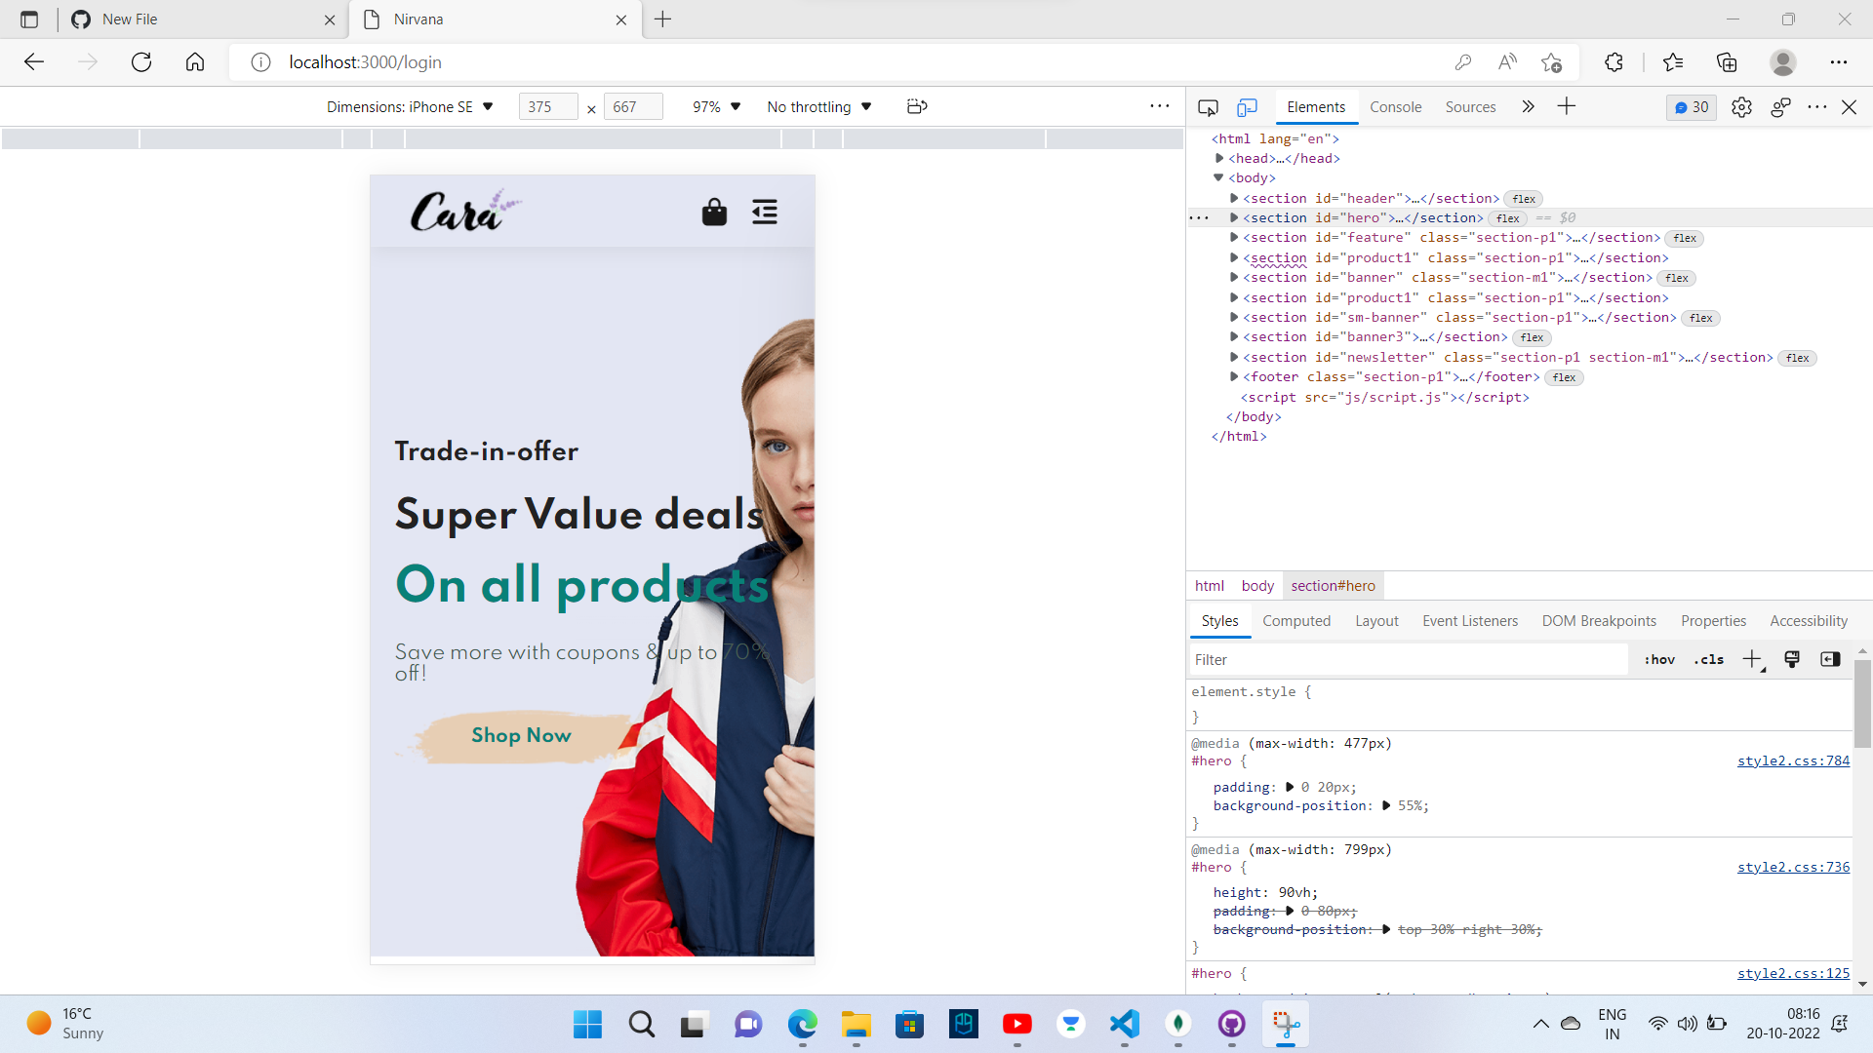Toggle rendering emulations paintbrush icon
Image resolution: width=1873 pixels, height=1053 pixels.
pos(1792,660)
